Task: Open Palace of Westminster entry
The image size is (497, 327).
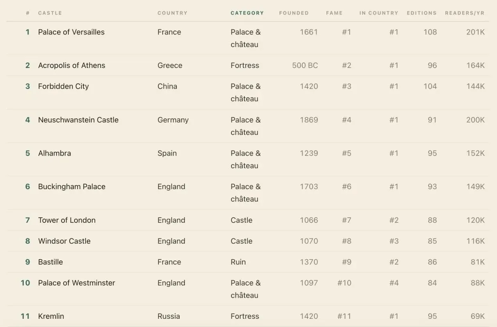Action: coord(77,283)
